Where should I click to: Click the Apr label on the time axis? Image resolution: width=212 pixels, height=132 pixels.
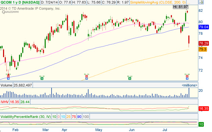(64, 130)
